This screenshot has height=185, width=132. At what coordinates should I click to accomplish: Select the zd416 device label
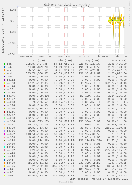click(11, 147)
